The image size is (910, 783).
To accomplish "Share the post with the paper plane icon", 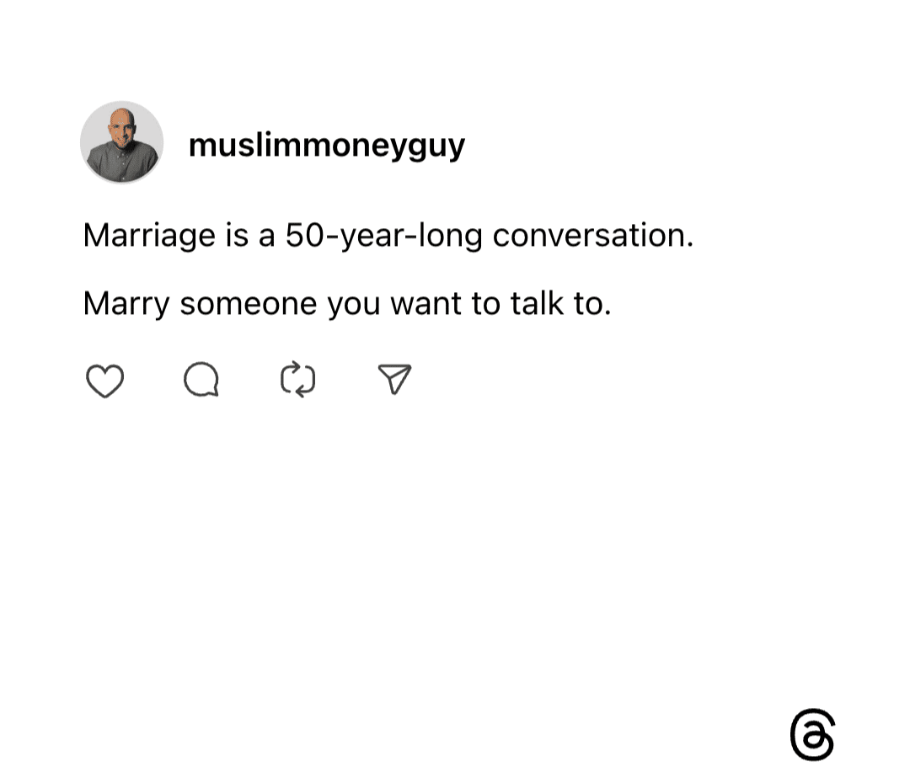I will click(394, 380).
